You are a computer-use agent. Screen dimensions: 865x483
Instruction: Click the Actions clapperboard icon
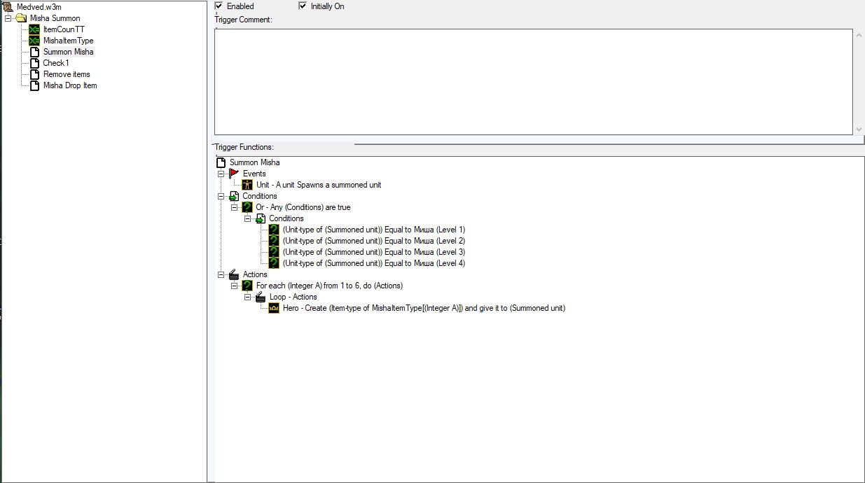pos(235,274)
